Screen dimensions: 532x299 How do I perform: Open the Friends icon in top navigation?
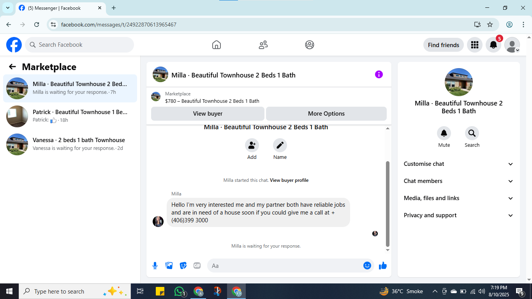[x=263, y=45]
